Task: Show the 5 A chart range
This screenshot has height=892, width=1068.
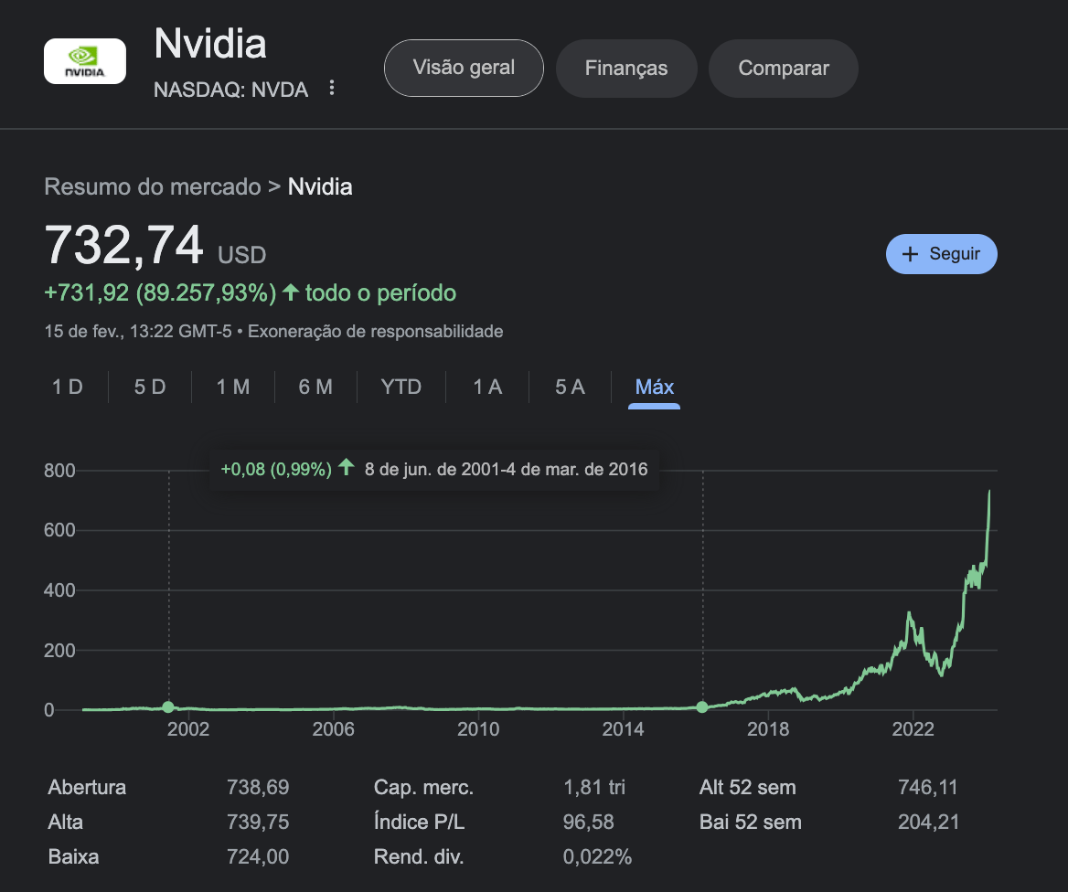Action: [570, 387]
